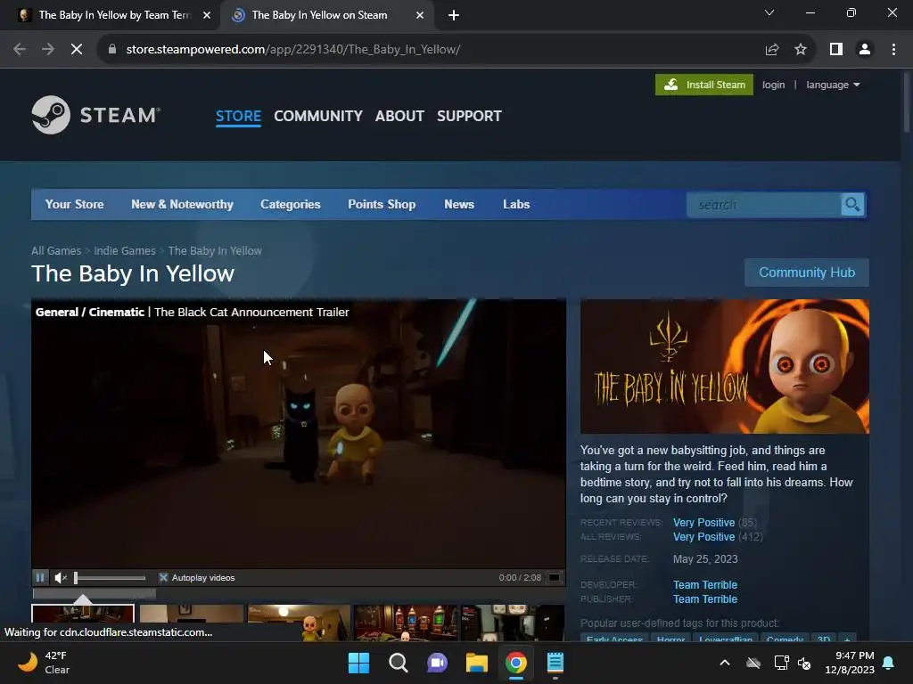This screenshot has width=913, height=684.
Task: Follow the Indie Games breadcrumb link
Action: click(x=125, y=250)
